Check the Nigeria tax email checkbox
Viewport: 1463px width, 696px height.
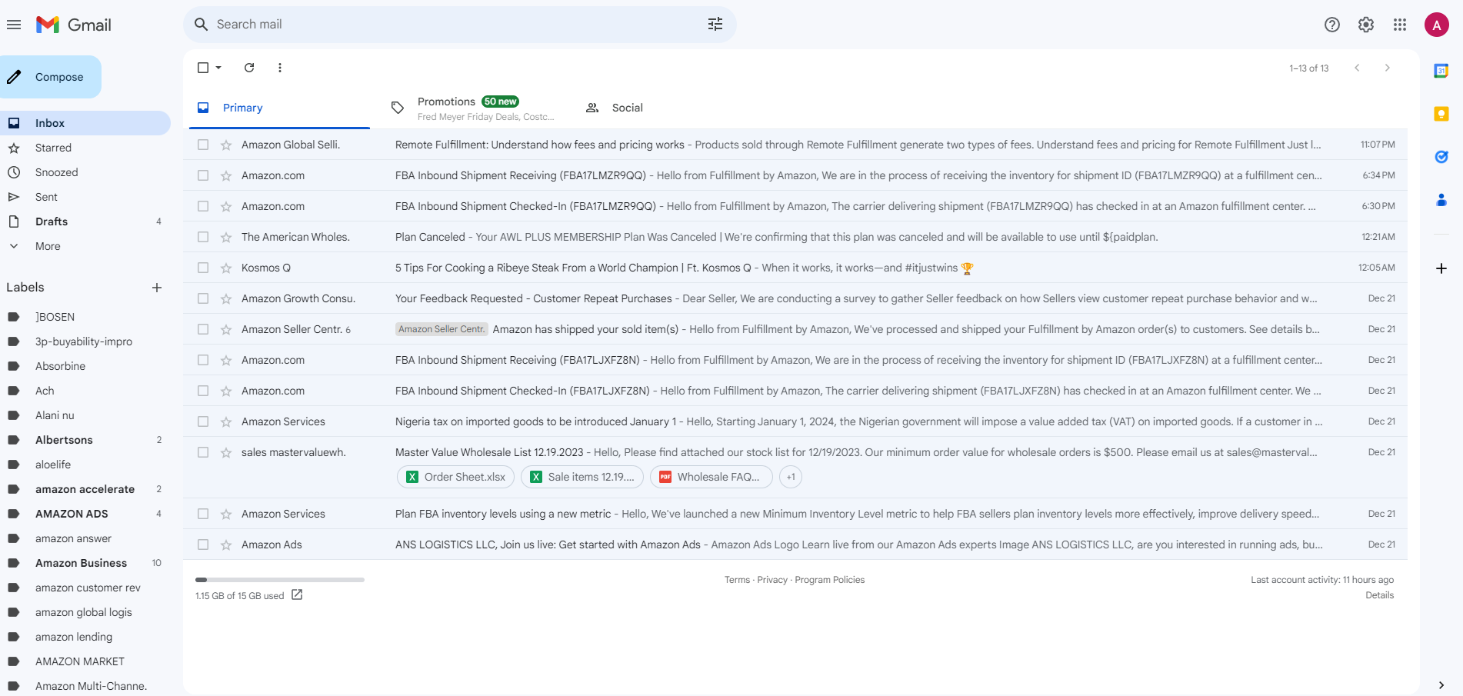point(203,421)
